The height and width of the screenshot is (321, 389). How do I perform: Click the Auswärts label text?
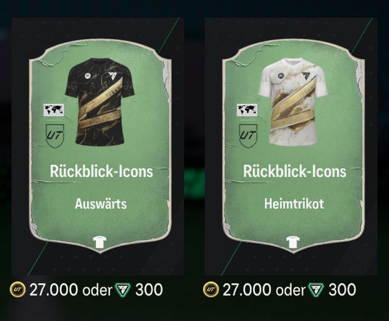pyautogui.click(x=100, y=204)
